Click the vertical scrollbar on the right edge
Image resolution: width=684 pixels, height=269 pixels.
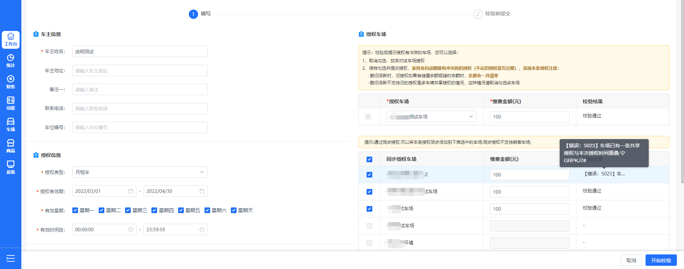[682, 93]
